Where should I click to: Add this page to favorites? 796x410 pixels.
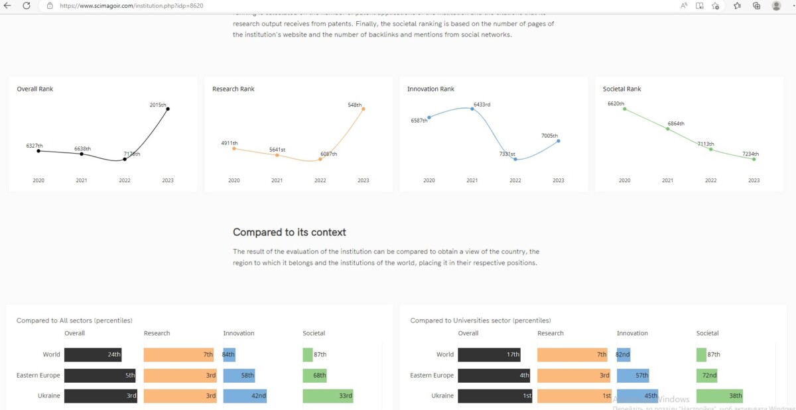tap(716, 5)
